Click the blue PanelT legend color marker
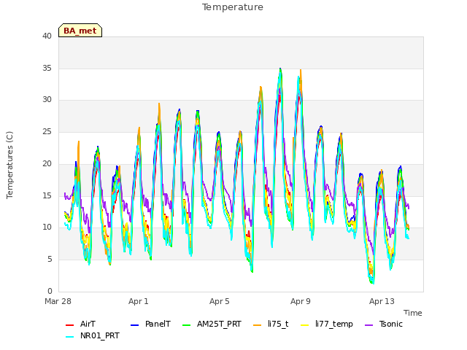This screenshot has height=350, width=467. (134, 325)
